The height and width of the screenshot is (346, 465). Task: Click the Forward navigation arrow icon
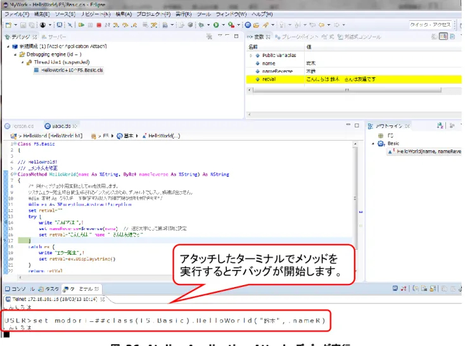[x=336, y=25]
